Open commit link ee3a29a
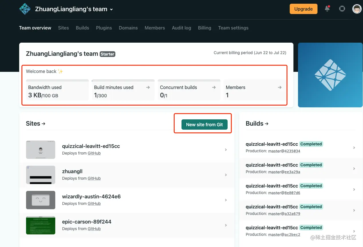363x247 pixels. click(292, 172)
